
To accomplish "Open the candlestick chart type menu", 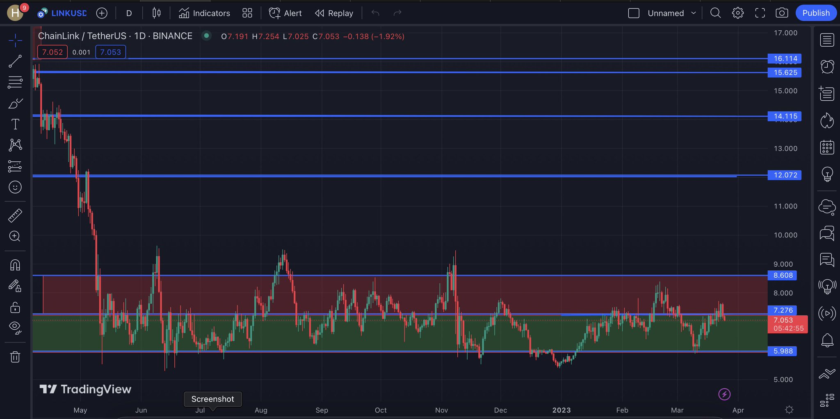I will coord(156,13).
